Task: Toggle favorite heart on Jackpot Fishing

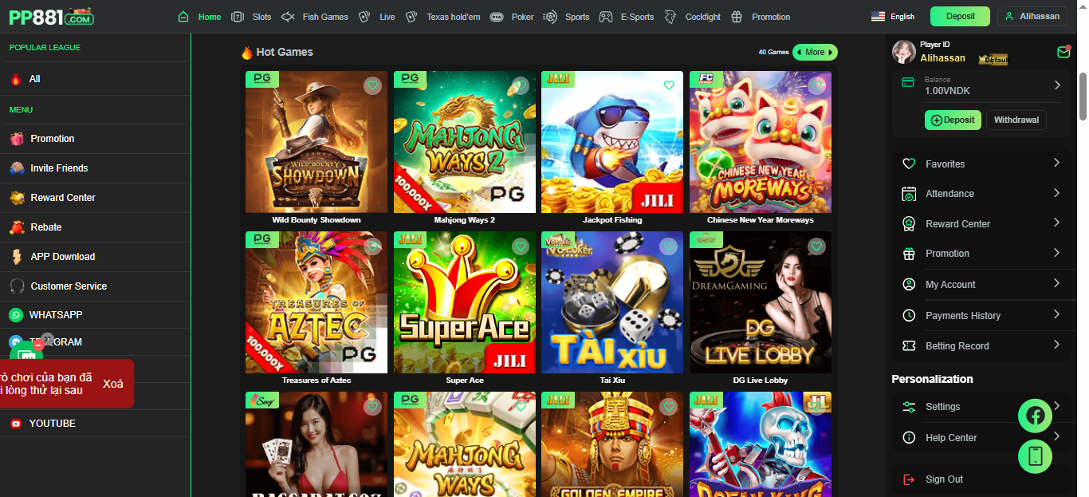Action: click(x=669, y=85)
